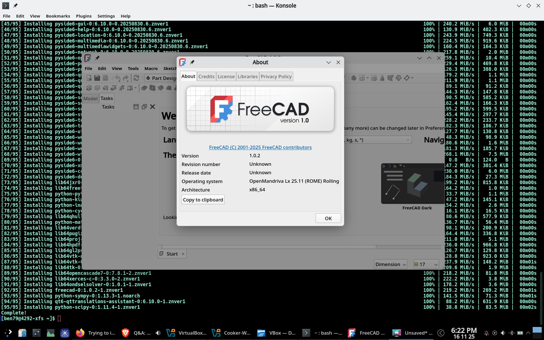Open the FreeCAD contributors copyright link
544x340 pixels.
[260, 147]
